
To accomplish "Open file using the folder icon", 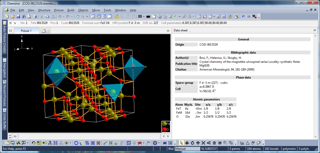I will point(13,16).
